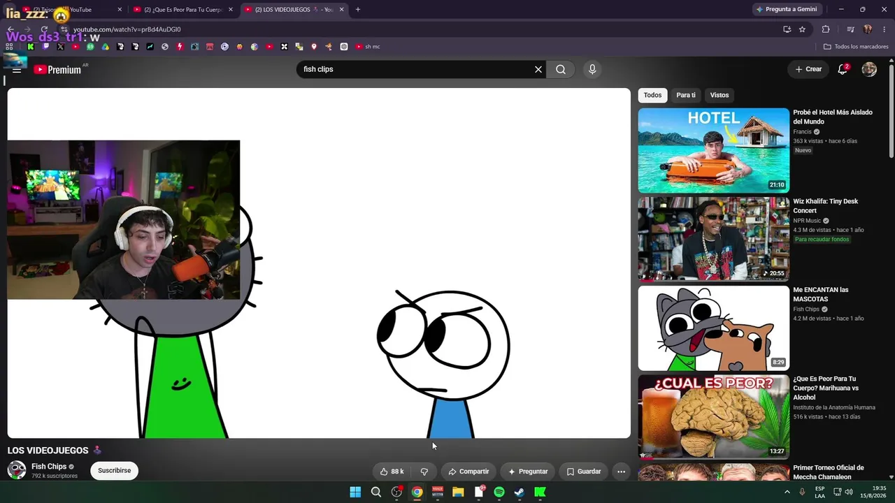Open 'Probé el Hotel Más Aislado del Mundo' title

point(833,117)
